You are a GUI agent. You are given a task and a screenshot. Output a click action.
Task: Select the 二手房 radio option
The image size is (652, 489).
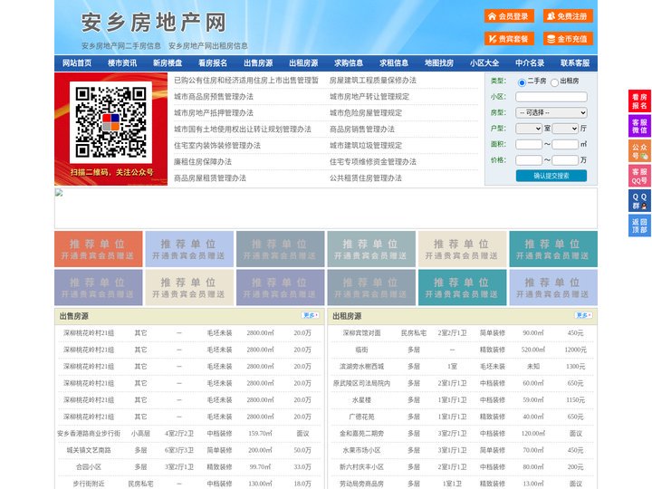[x=522, y=82]
